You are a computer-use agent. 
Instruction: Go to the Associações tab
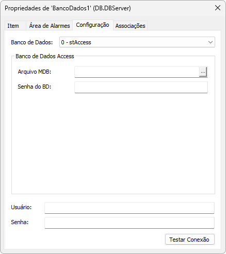(x=130, y=26)
